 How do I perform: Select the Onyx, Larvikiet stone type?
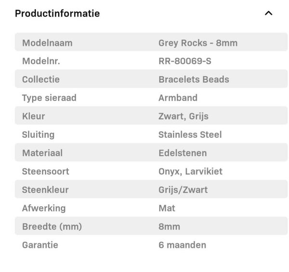click(190, 171)
